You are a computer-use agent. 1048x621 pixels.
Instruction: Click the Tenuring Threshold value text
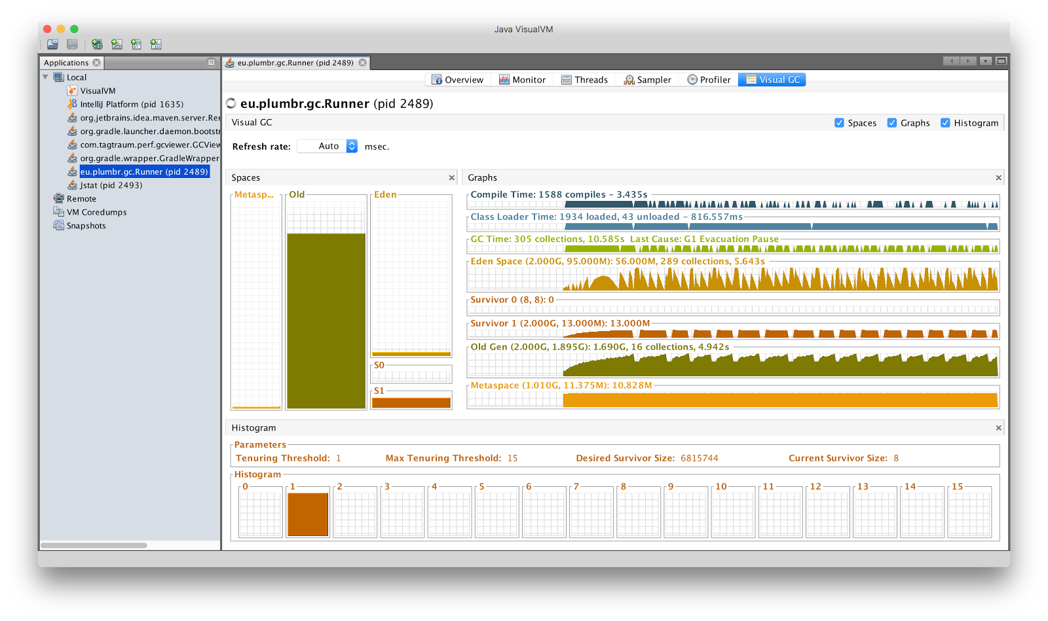click(x=339, y=459)
